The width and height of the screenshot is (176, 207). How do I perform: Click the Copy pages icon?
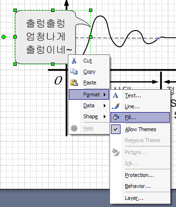point(74,72)
